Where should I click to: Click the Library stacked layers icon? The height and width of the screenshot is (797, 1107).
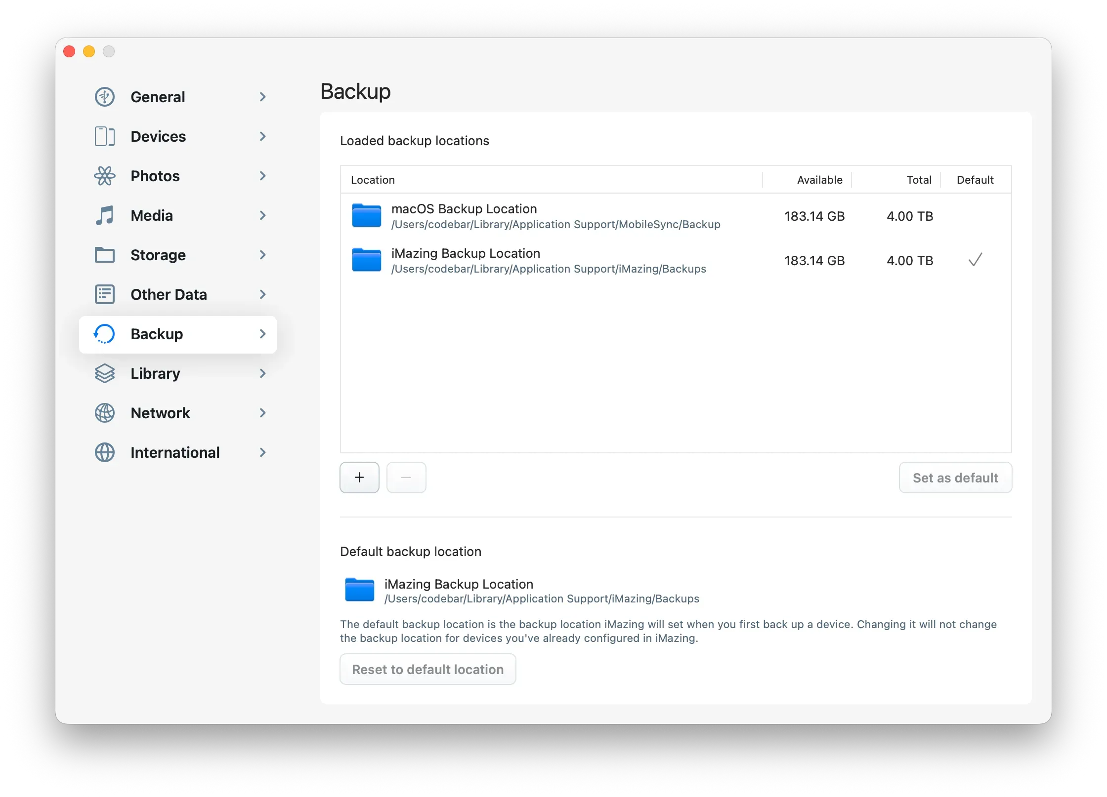tap(104, 373)
